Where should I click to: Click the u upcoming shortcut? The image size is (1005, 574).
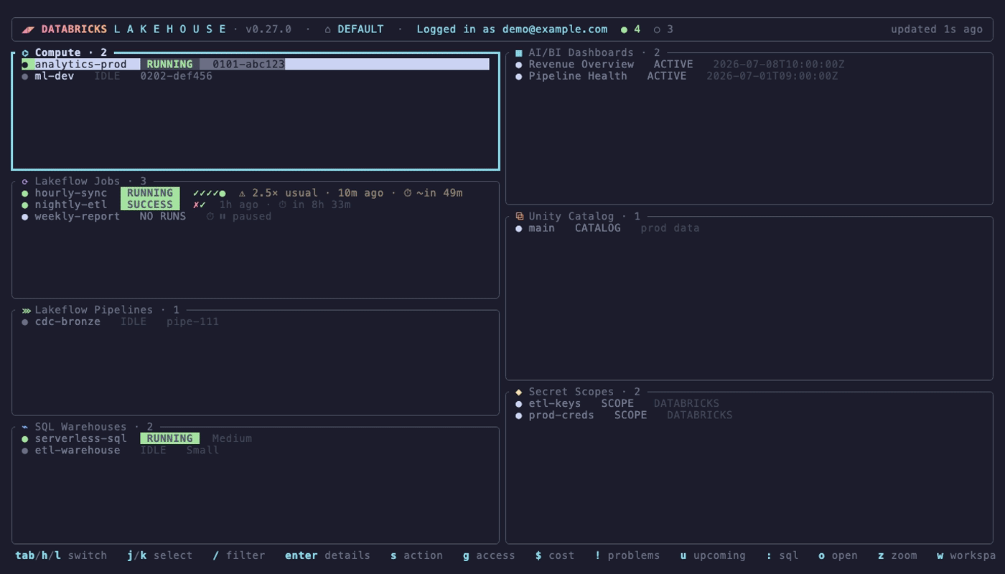713,555
